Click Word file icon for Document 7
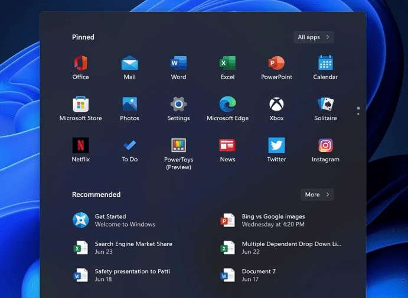This screenshot has height=298, width=408. click(x=228, y=275)
